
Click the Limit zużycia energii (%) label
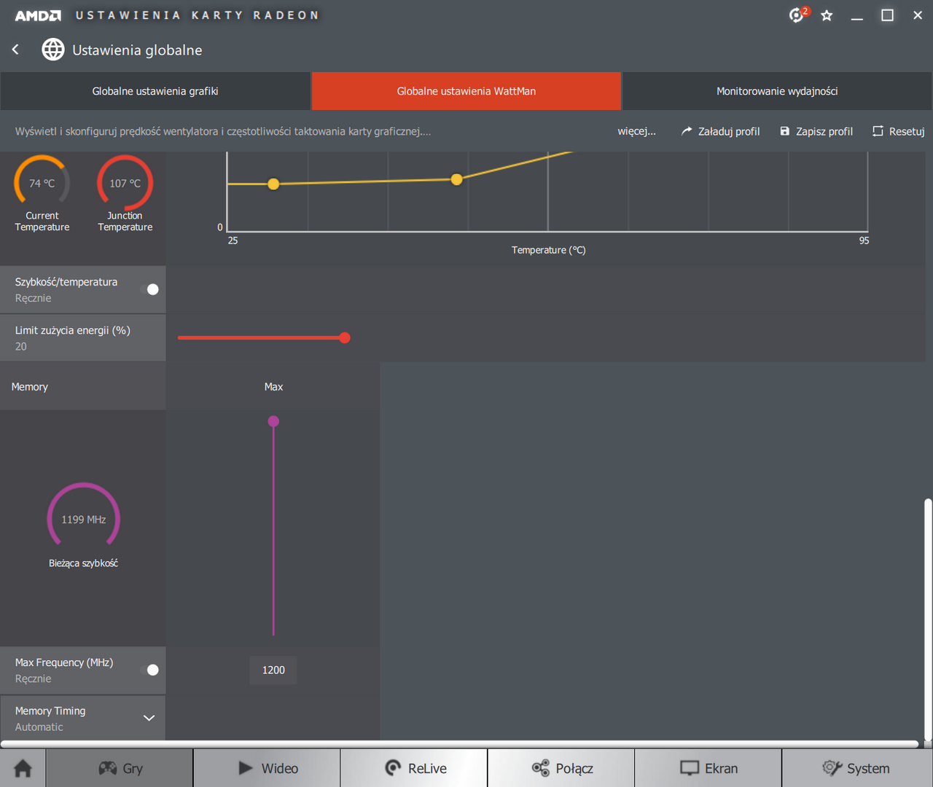(73, 330)
